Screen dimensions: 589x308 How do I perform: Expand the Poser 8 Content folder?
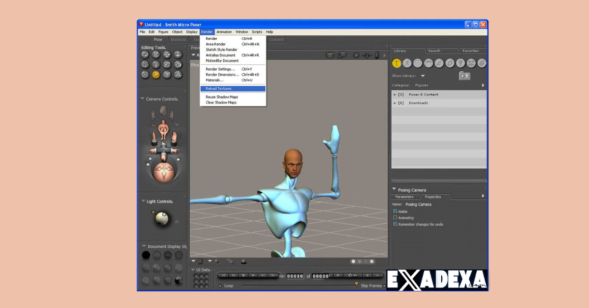(395, 94)
